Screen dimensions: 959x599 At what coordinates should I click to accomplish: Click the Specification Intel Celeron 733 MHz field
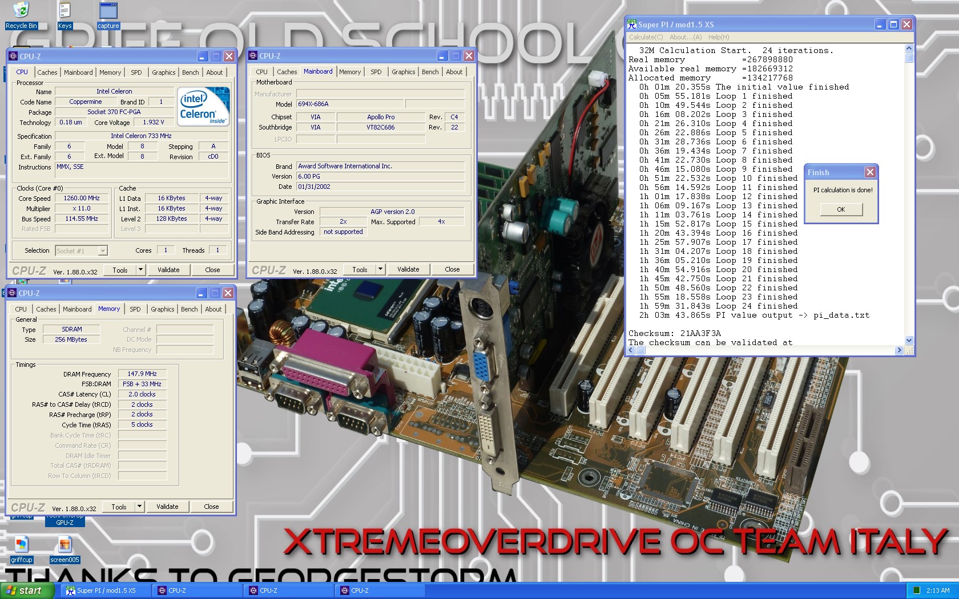[x=141, y=136]
